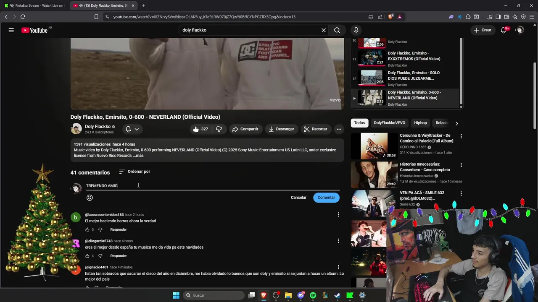Open Camino al Palacio Full Album thumbnail
Screen dimensions: 538x302
[x=374, y=146]
